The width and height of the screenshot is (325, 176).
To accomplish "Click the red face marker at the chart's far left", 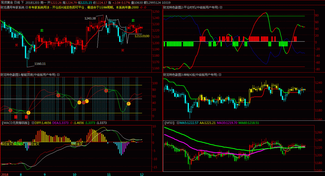I will [x=10, y=110].
